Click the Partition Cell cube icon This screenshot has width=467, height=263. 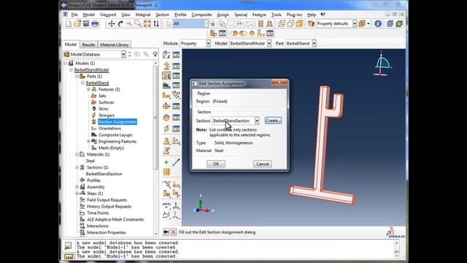166,118
